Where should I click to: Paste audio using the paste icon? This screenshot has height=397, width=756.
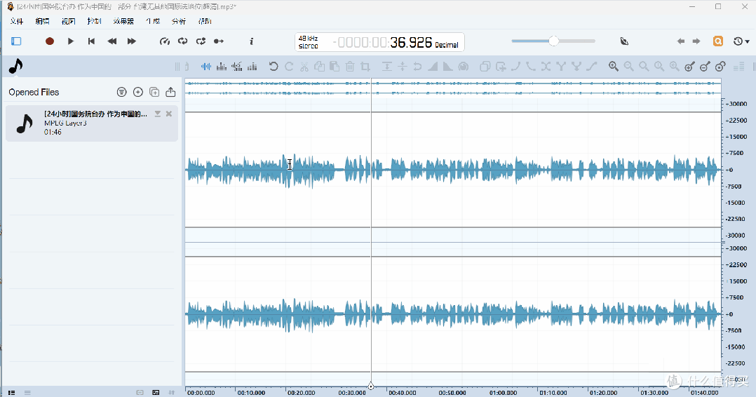[335, 67]
